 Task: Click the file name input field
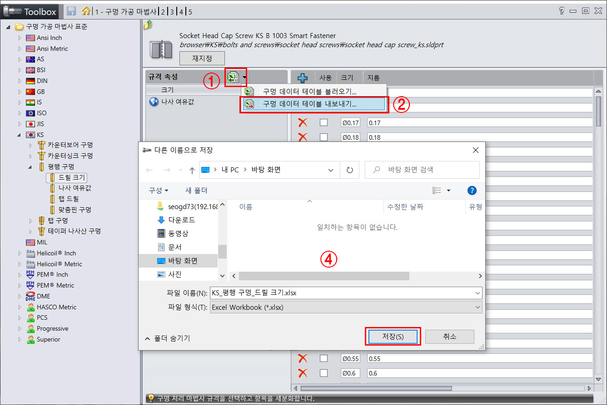(x=341, y=293)
